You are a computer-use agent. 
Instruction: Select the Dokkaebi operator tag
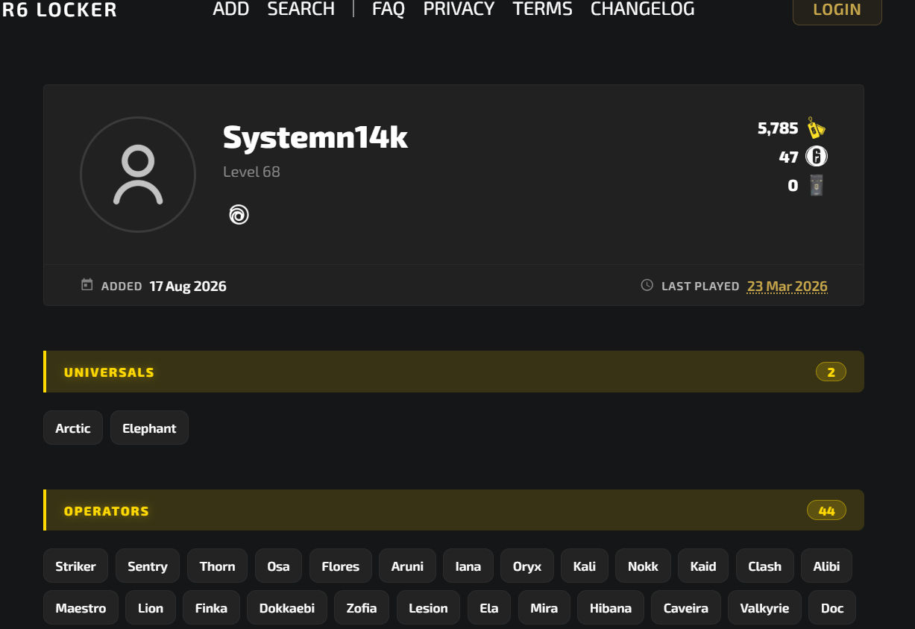287,608
